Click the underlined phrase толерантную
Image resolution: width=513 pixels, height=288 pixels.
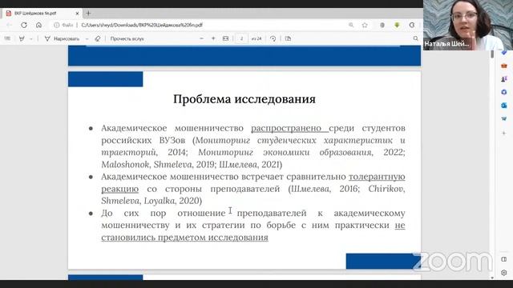coord(377,177)
